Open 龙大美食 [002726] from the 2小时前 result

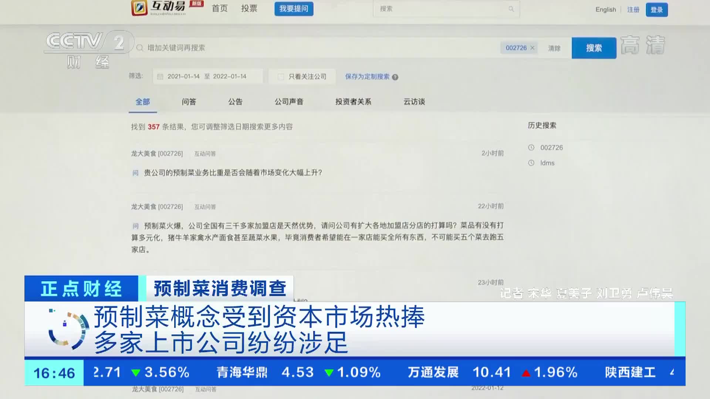click(x=157, y=153)
